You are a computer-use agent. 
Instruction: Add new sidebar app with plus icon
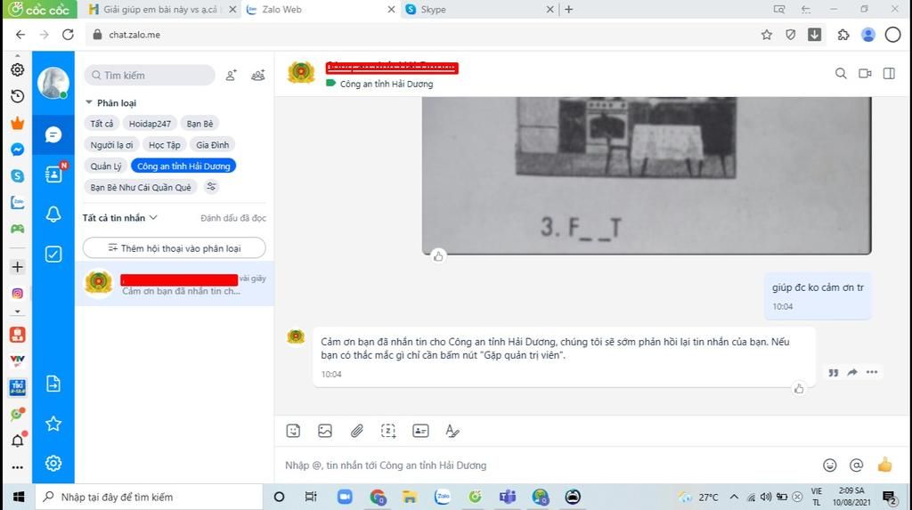coord(18,267)
